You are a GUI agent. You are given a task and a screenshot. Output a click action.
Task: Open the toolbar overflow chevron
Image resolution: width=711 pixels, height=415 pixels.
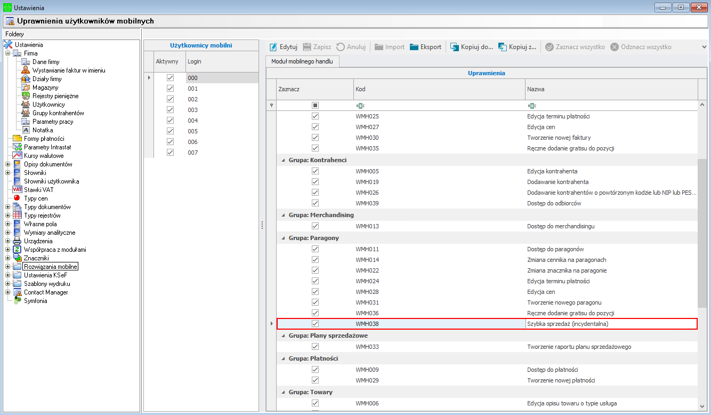click(705, 47)
